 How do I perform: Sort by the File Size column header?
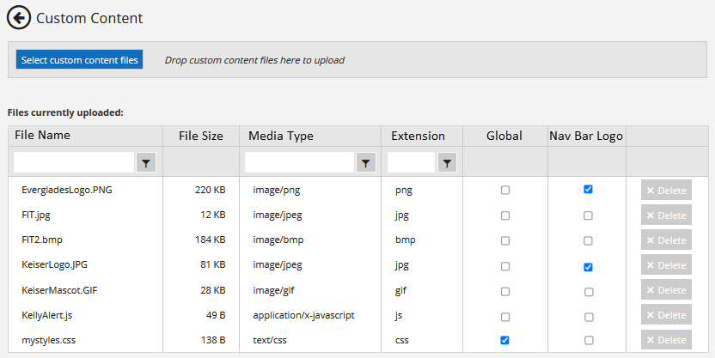pyautogui.click(x=200, y=136)
